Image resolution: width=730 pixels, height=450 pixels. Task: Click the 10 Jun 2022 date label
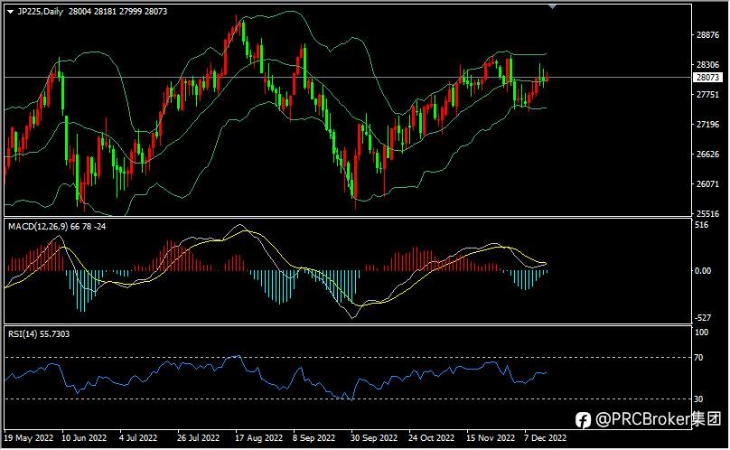pyautogui.click(x=84, y=438)
